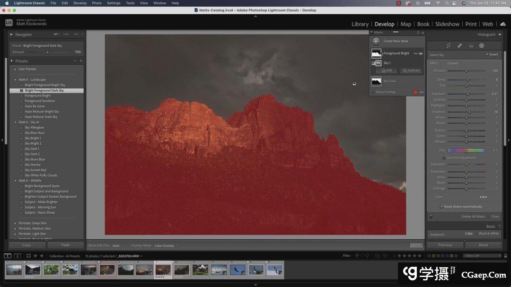The height and width of the screenshot is (287, 511).
Task: Click the red overlay color swatch
Action: pos(415,92)
